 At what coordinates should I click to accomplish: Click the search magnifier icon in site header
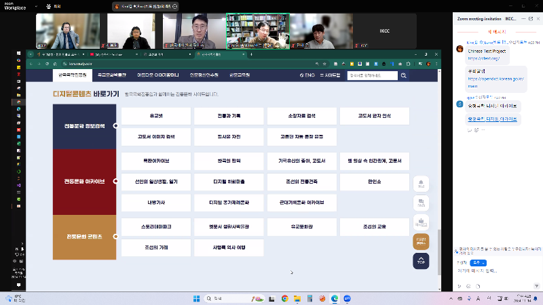(403, 75)
